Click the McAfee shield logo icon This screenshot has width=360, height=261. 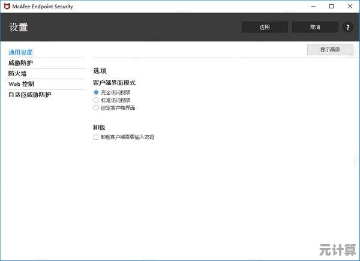click(7, 6)
